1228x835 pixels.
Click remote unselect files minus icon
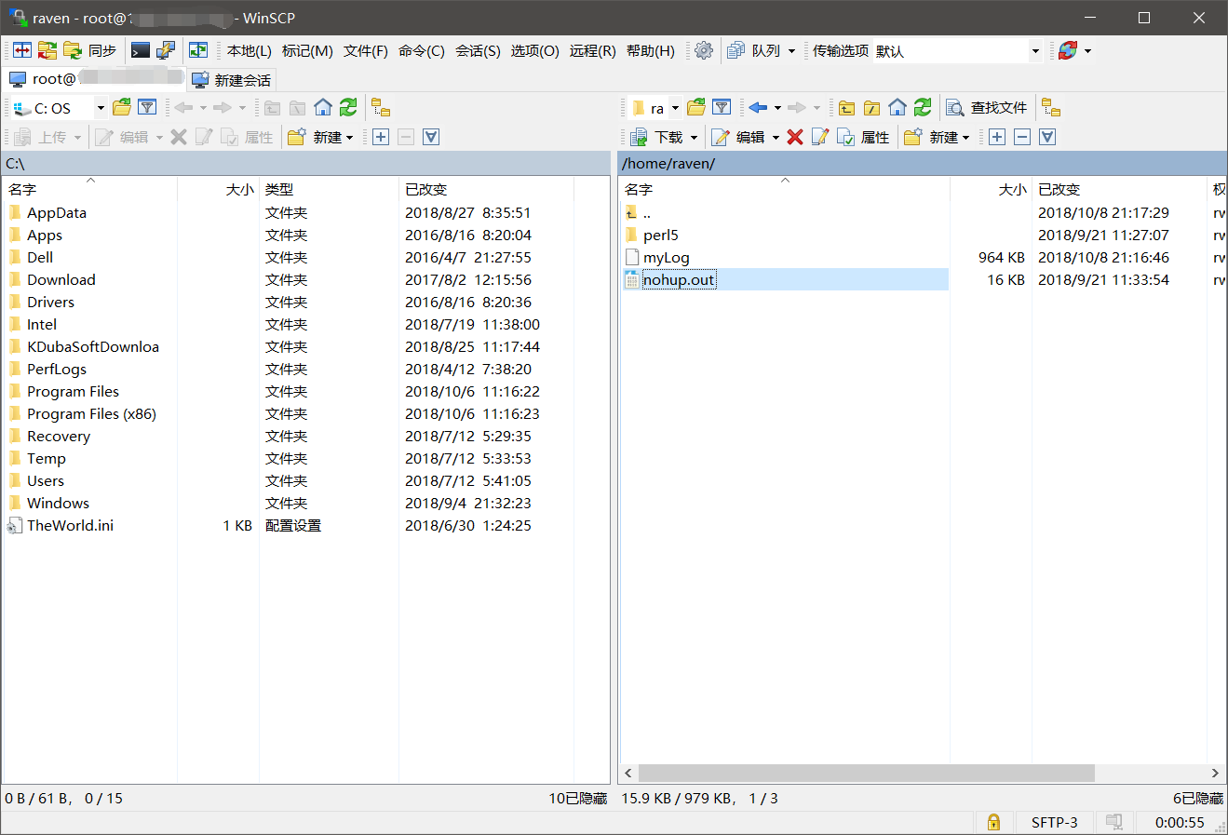1022,137
